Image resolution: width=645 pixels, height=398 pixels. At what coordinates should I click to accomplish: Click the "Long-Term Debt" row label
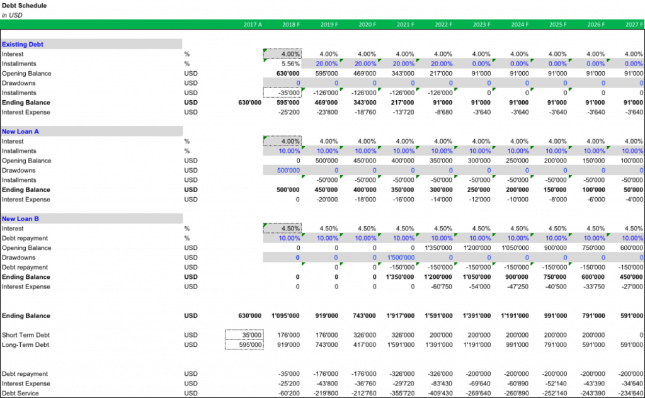click(25, 345)
